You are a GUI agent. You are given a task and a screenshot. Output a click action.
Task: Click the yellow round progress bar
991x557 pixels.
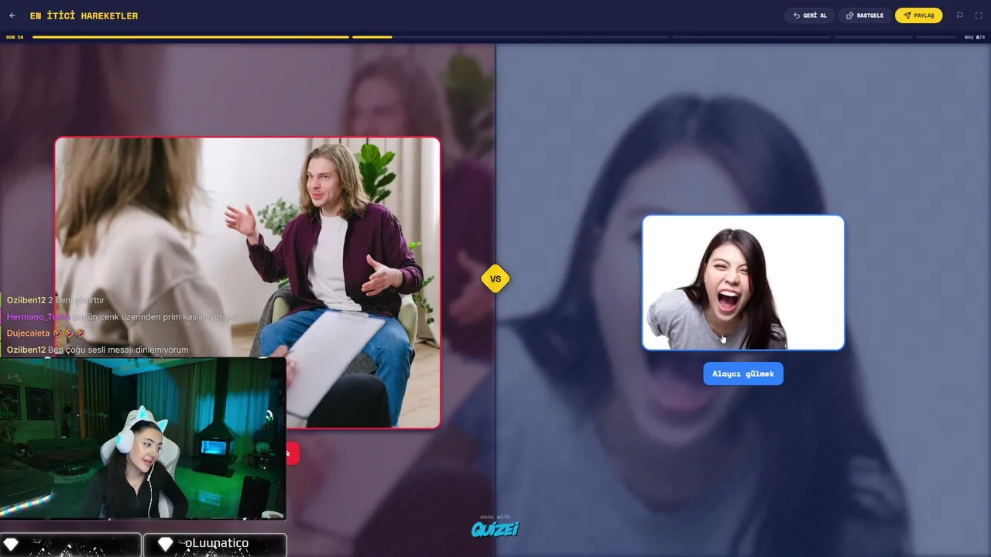click(190, 37)
